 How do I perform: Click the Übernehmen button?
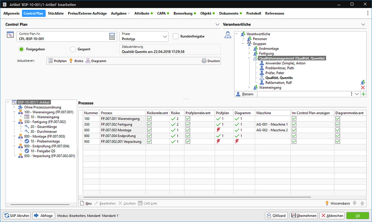point(303,216)
